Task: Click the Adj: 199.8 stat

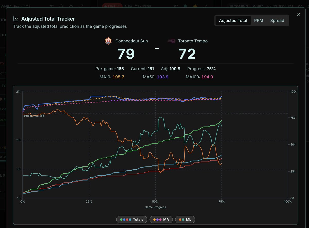Action: coord(171,69)
